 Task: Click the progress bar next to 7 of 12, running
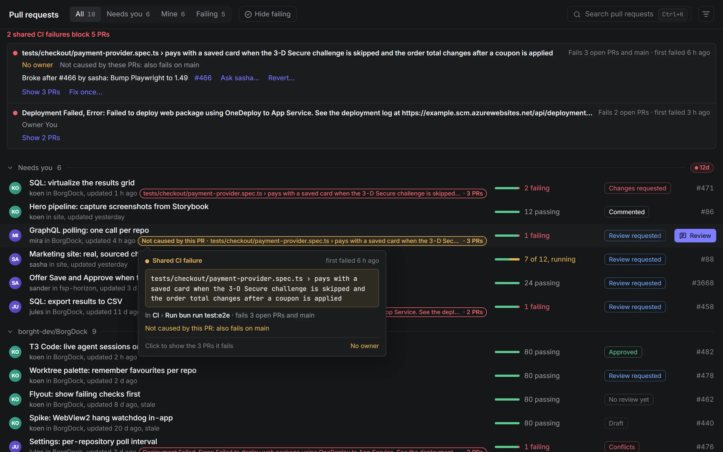point(507,259)
